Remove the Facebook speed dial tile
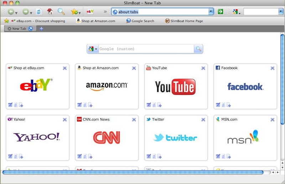 272,68
